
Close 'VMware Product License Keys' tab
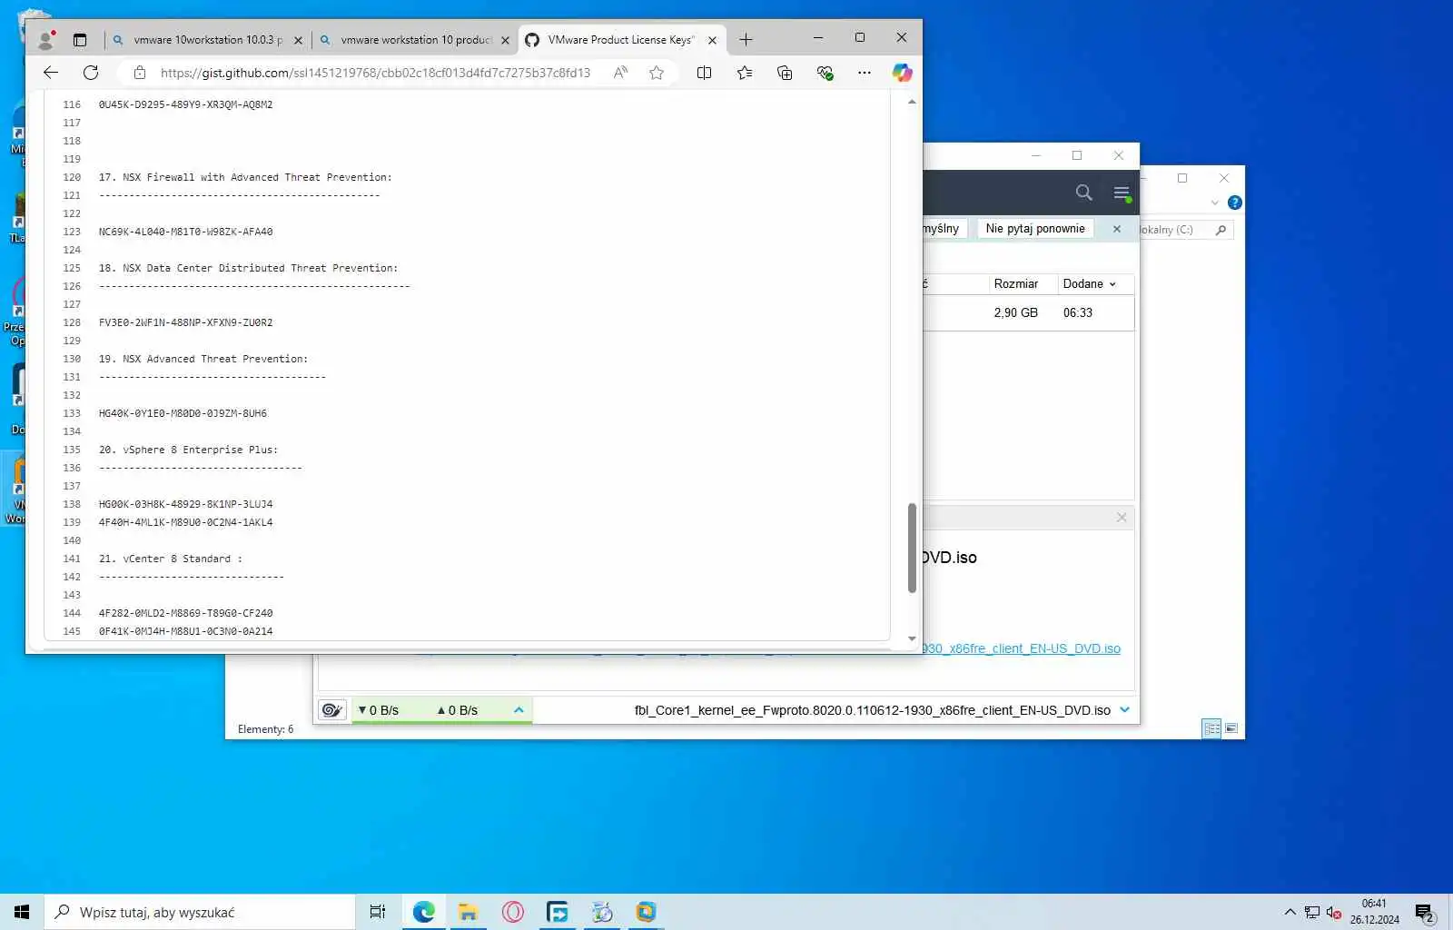[x=712, y=40]
